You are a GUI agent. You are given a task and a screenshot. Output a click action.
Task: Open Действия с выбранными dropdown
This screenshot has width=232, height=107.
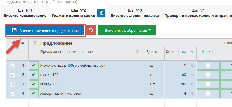[x=127, y=30]
